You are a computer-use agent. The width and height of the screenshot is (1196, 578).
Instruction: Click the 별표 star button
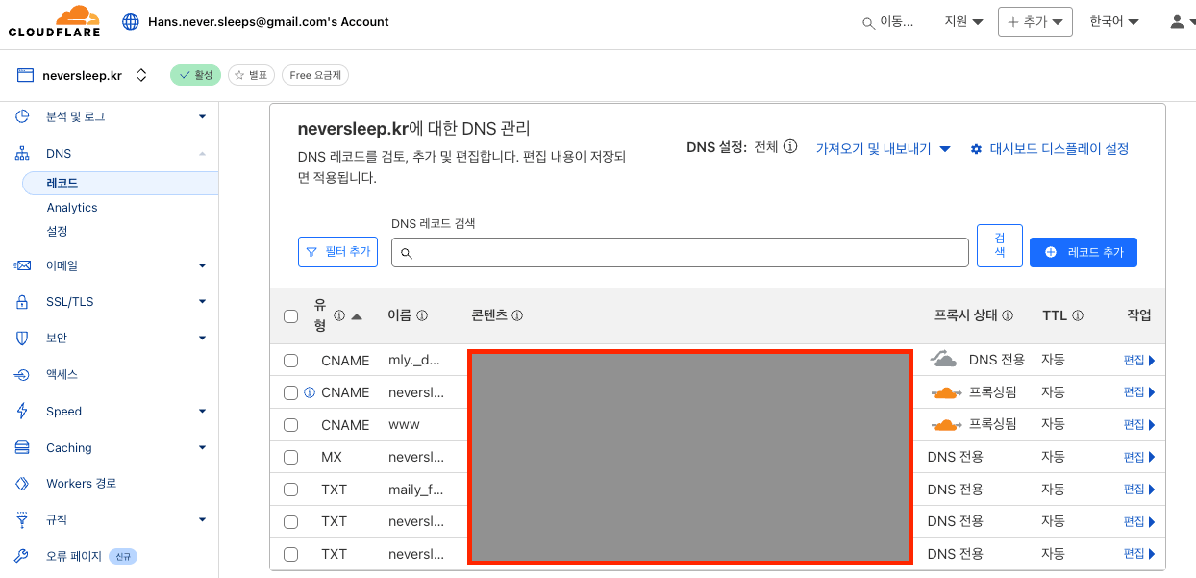[x=251, y=75]
